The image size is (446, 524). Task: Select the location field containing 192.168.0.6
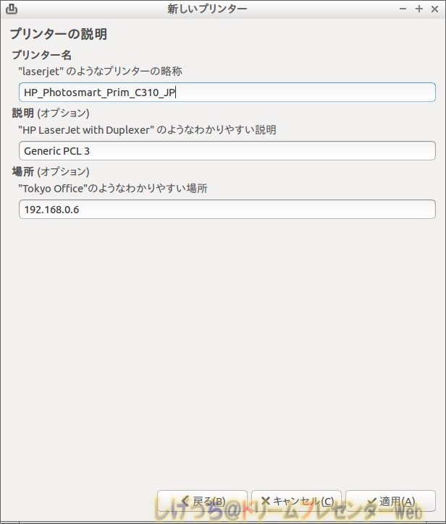[x=227, y=210]
